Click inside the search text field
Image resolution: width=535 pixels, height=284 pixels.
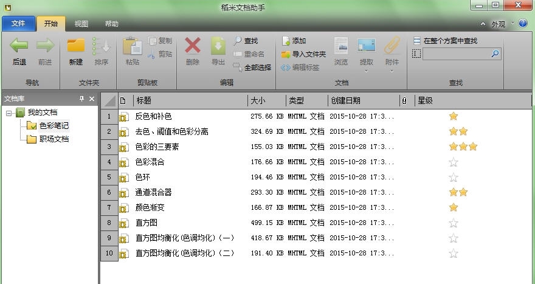click(x=456, y=54)
